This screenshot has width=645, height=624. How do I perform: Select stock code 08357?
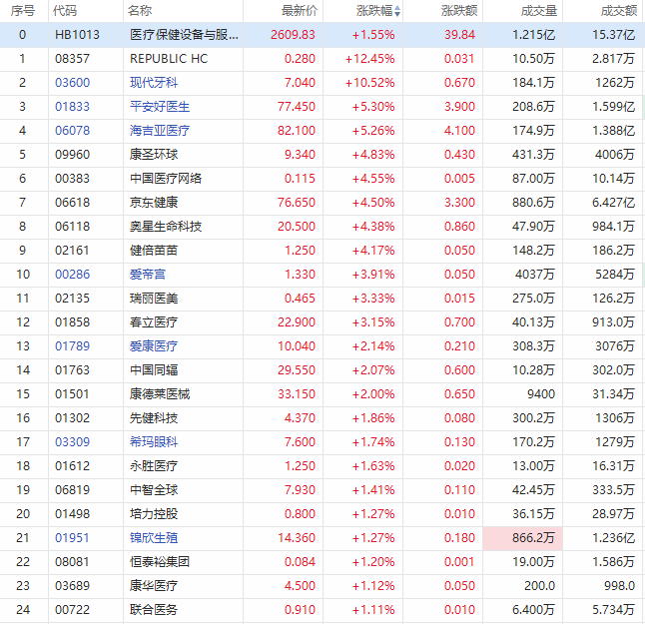[73, 59]
